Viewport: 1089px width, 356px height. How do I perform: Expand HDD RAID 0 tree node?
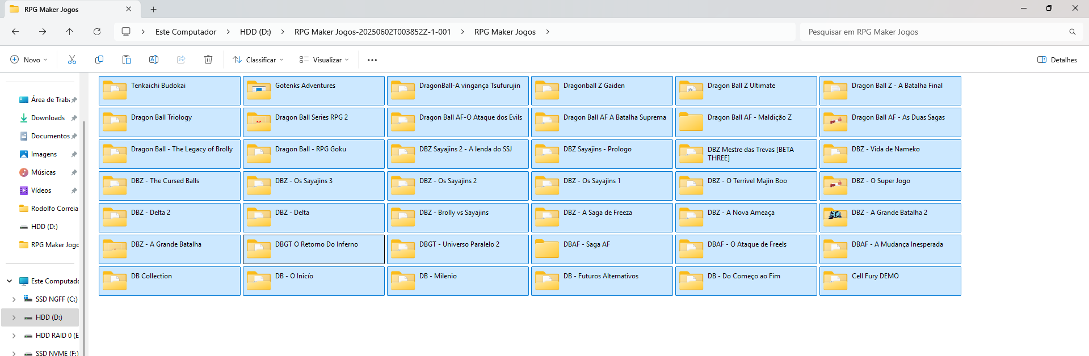coord(14,335)
